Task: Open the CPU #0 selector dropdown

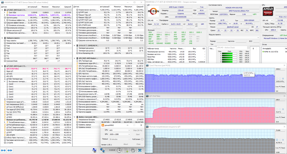Action: (x=153, y=21)
